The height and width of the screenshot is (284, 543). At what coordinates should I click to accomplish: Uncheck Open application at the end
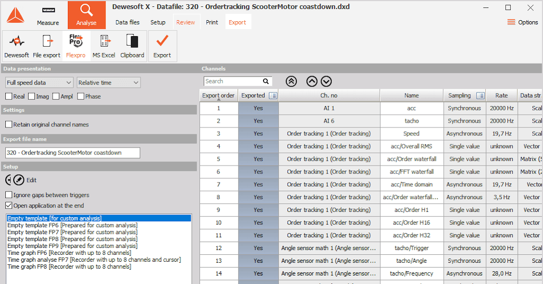[x=9, y=205]
